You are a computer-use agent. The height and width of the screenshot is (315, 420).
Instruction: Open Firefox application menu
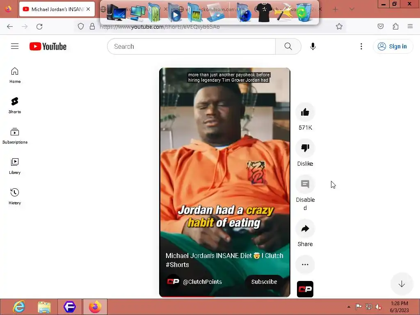click(x=410, y=26)
